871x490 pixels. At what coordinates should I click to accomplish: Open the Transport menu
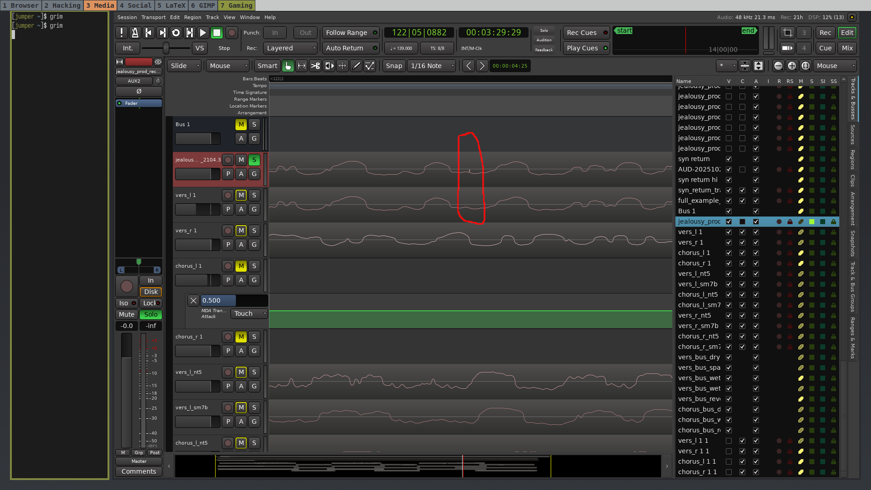[153, 17]
